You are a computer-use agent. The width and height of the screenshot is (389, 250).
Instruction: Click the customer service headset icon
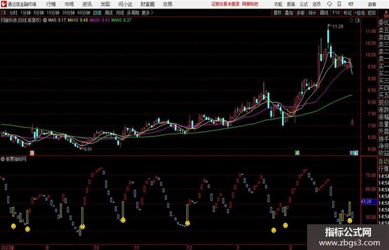coord(329,4)
